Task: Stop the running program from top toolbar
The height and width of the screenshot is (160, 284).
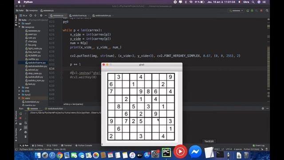Action: (261, 11)
